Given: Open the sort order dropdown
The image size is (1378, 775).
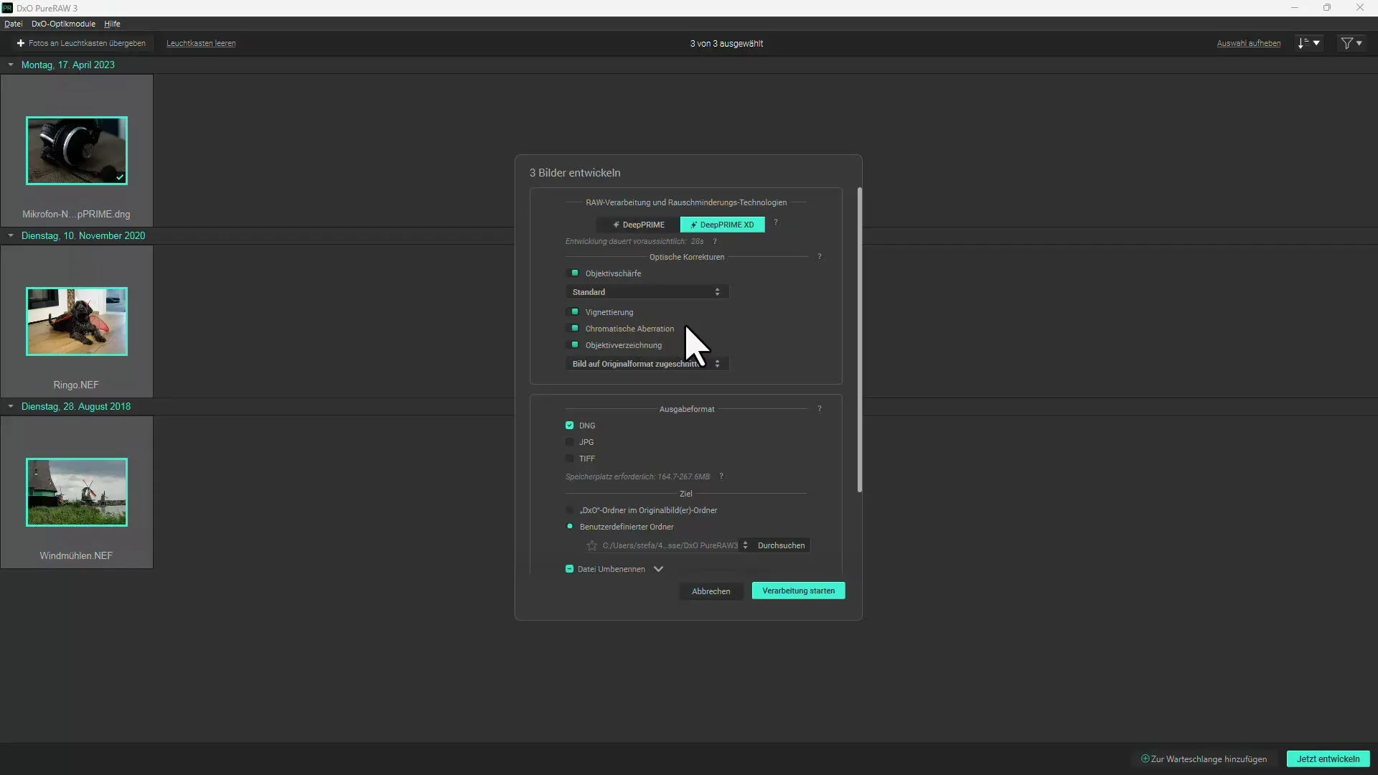Looking at the screenshot, I should click(x=1308, y=43).
